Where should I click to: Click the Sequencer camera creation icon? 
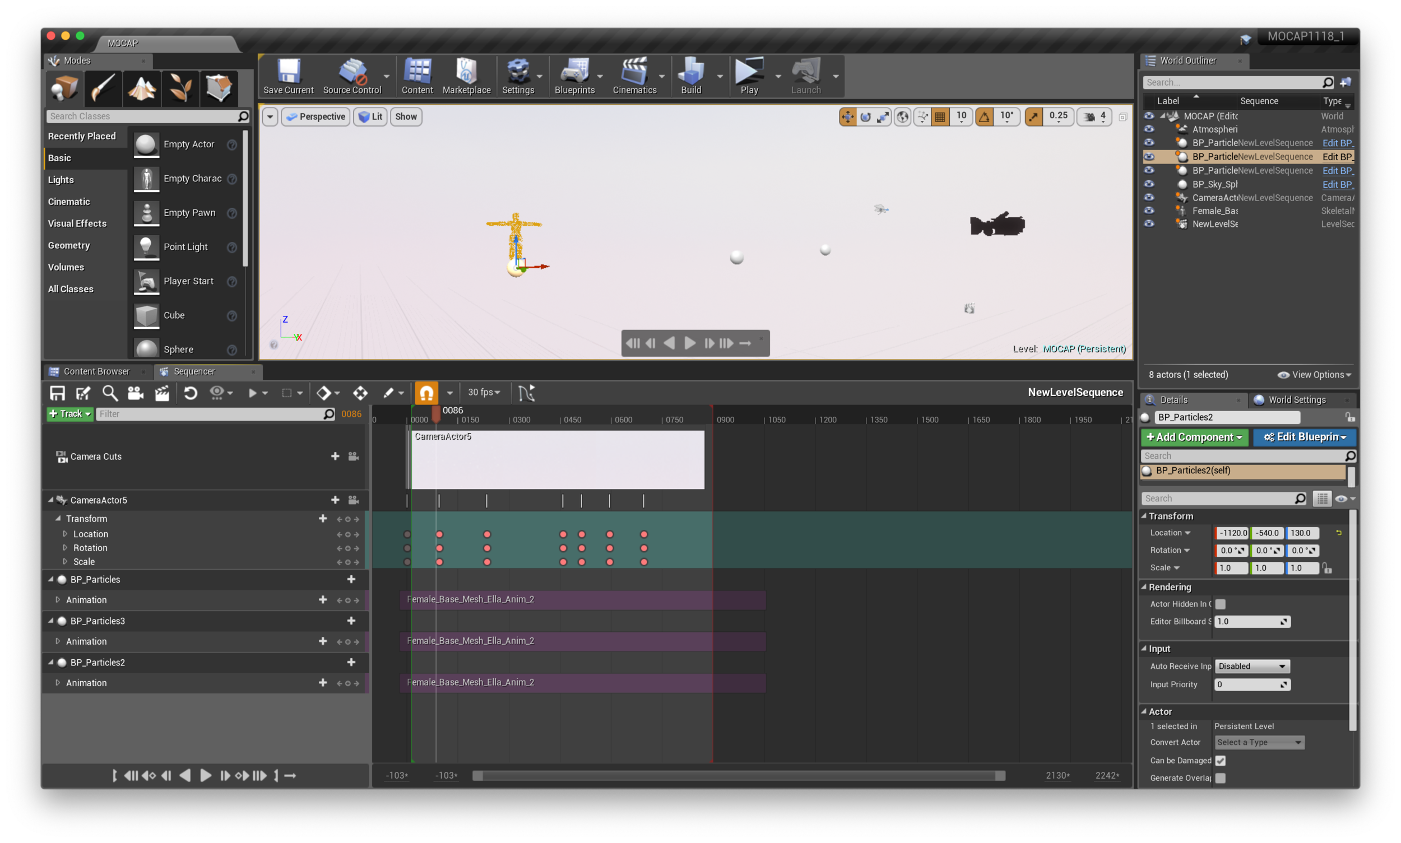(135, 393)
